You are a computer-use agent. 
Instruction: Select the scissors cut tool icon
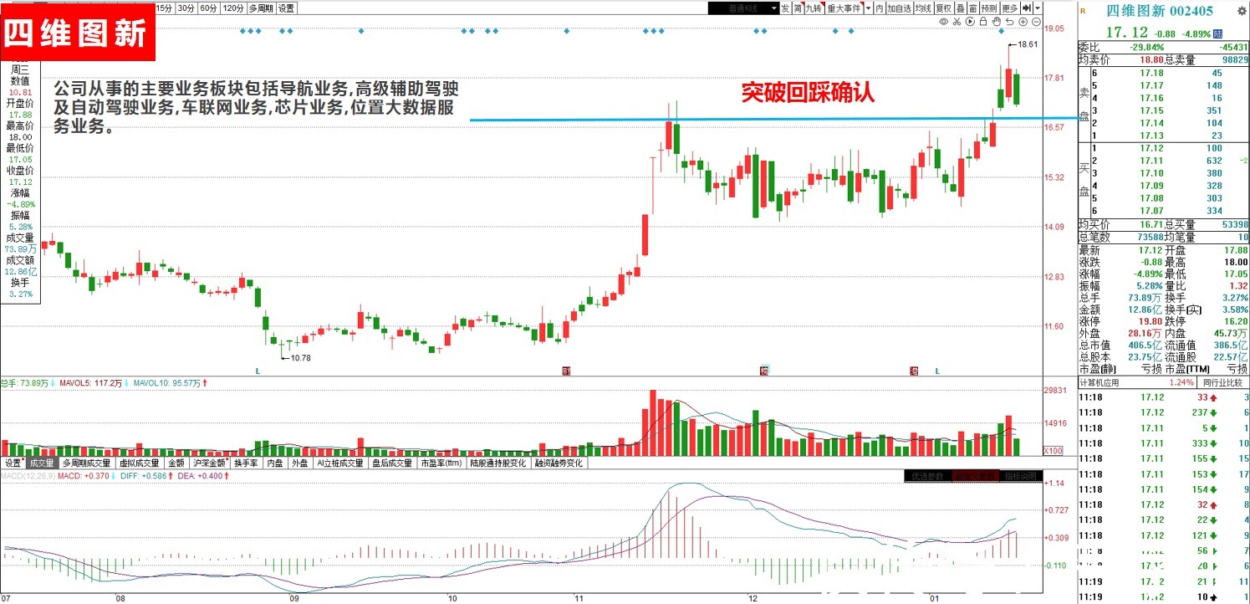coord(957,22)
